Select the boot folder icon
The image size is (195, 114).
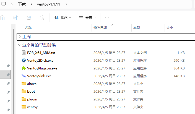(x=24, y=91)
